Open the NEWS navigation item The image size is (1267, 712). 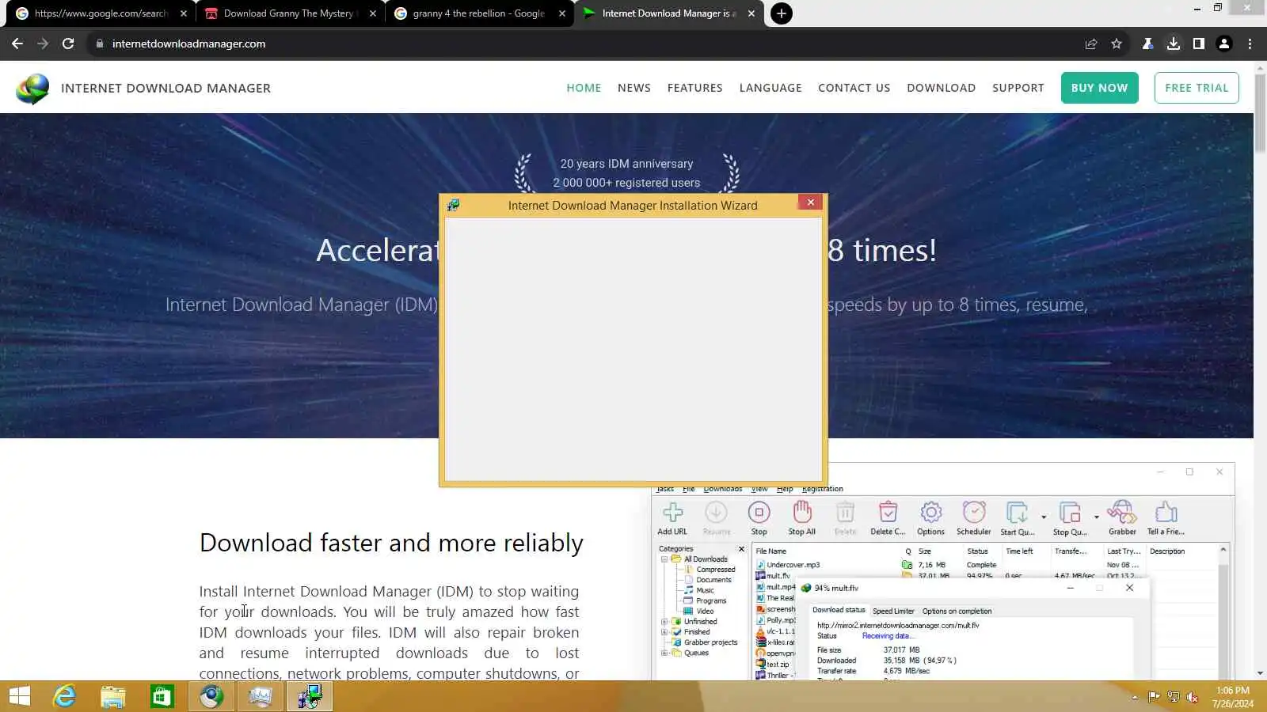[x=634, y=88]
